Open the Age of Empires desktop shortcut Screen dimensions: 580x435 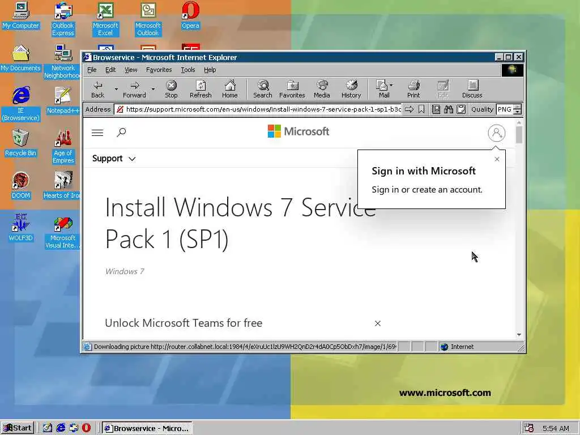point(63,147)
